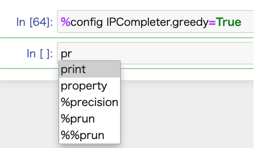The height and width of the screenshot is (148, 256).
Task: Select "print" from the autocomplete list
Action: pos(74,69)
